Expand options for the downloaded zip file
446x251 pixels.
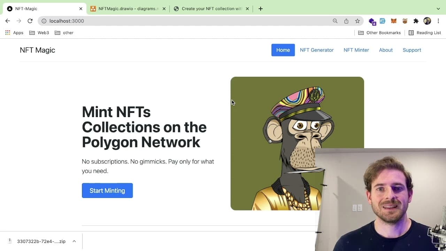[74, 241]
